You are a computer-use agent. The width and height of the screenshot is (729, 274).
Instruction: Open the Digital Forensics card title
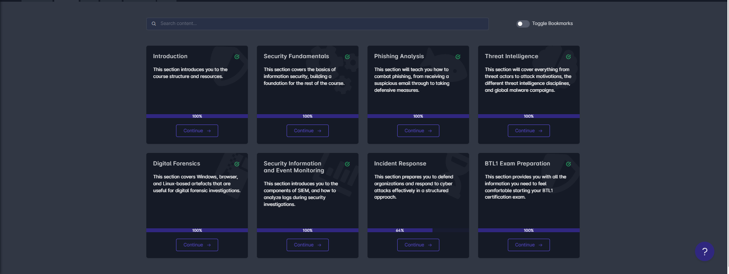pyautogui.click(x=176, y=164)
